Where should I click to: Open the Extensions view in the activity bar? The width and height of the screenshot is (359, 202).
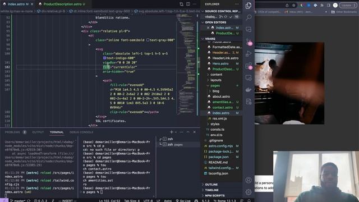point(248,66)
